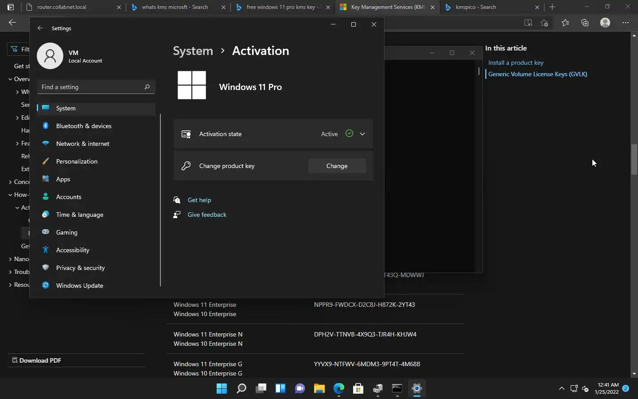Viewport: 638px width, 399px height.
Task: Click the browser back arrow
Action: (x=12, y=23)
